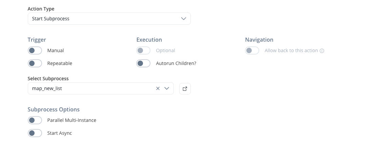Enable the Parallel Multi-Instance switch
Viewport: 370px width, 149px height.
(x=35, y=120)
